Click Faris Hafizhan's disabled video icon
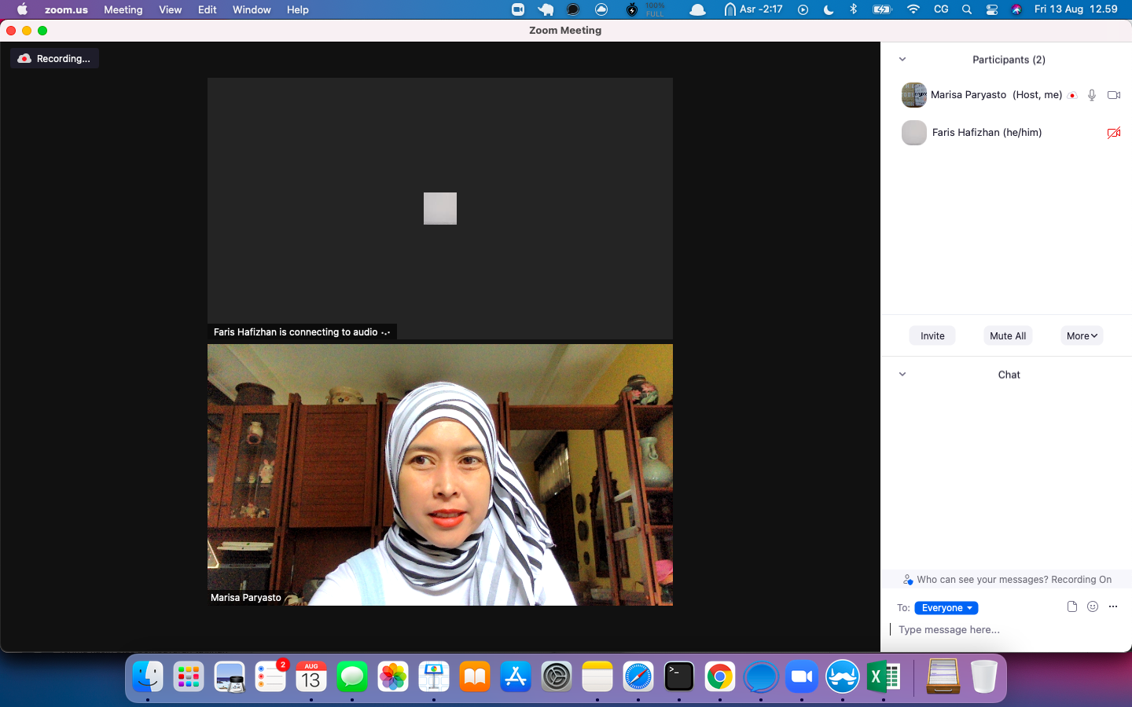Viewport: 1132px width, 707px height. pos(1114,133)
